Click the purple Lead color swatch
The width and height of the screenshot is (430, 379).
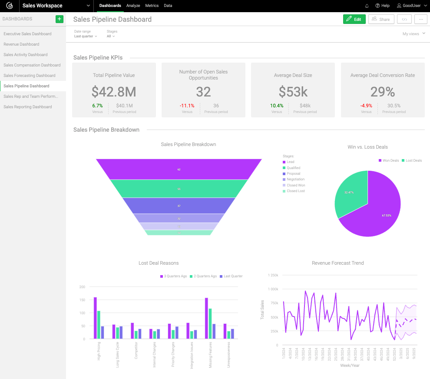tap(285, 162)
